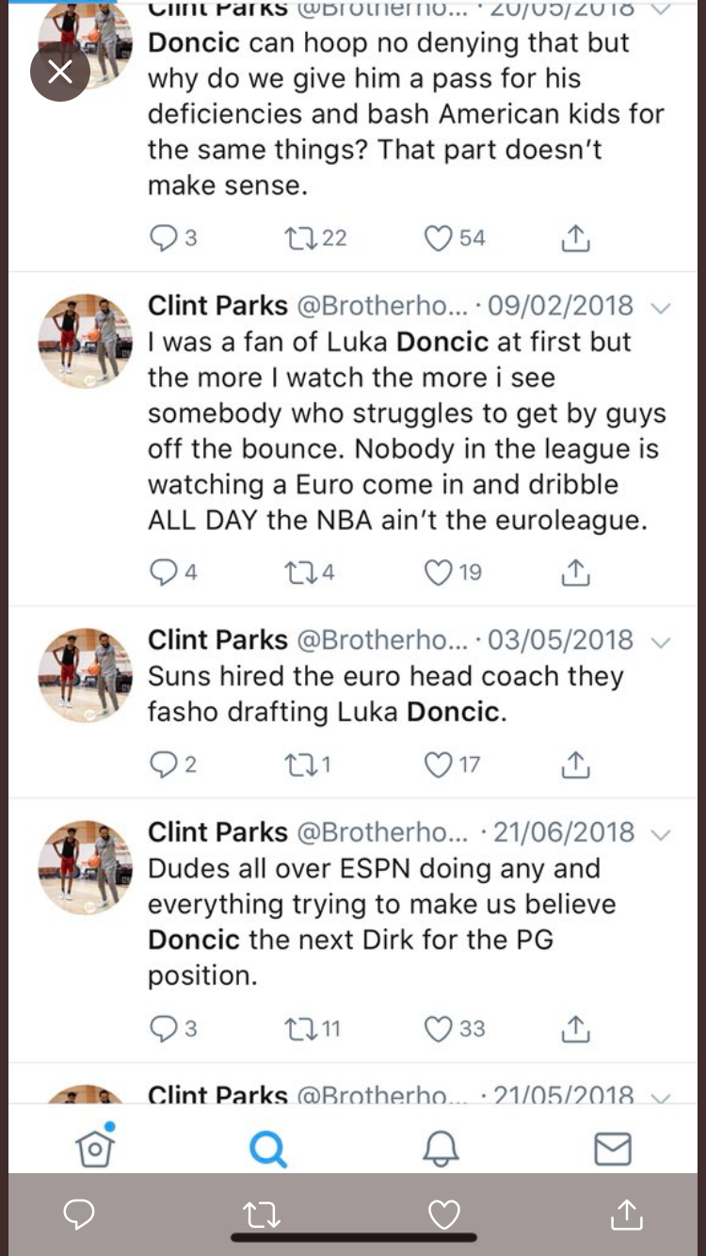Like the tweet about ESPN and Dirk
The image size is (706, 1256).
[x=439, y=1028]
